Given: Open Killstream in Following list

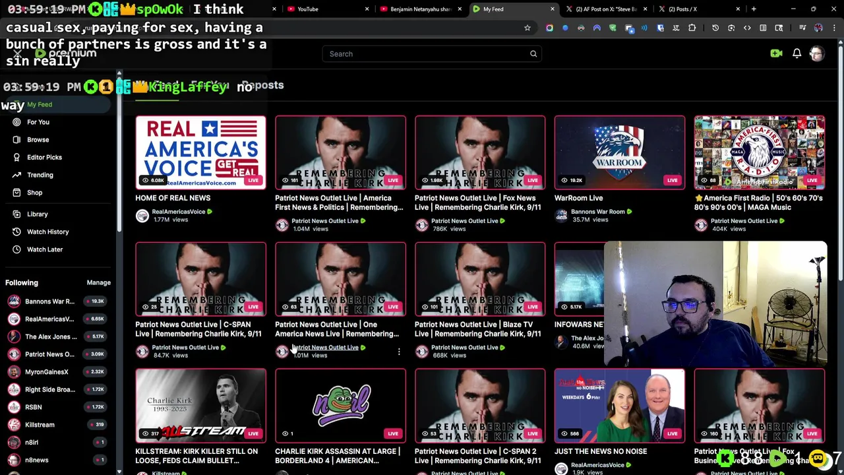Looking at the screenshot, I should point(58,425).
